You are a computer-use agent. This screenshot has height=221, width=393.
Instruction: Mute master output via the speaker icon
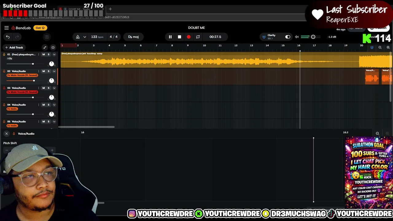point(297,37)
